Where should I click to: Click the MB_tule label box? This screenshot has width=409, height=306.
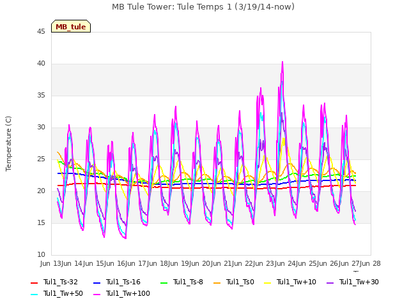71,26
